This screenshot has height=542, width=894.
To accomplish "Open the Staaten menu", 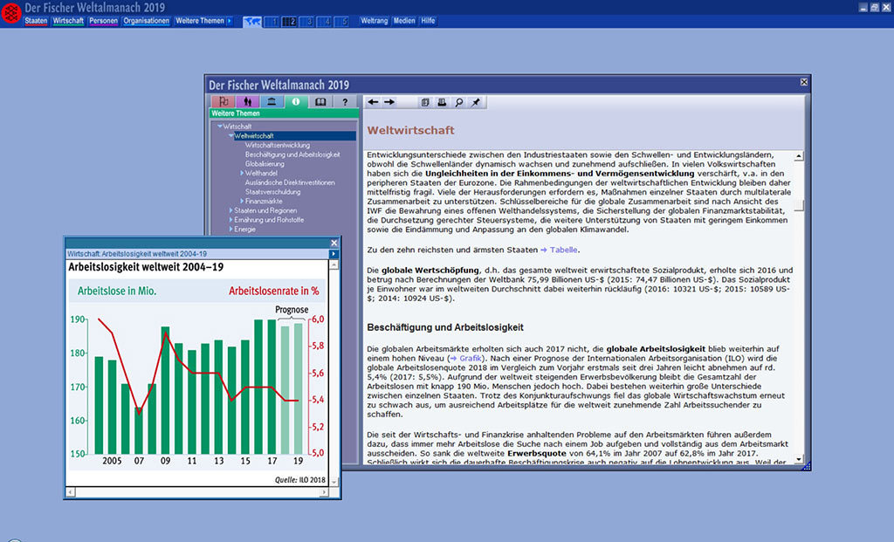I will click(36, 21).
